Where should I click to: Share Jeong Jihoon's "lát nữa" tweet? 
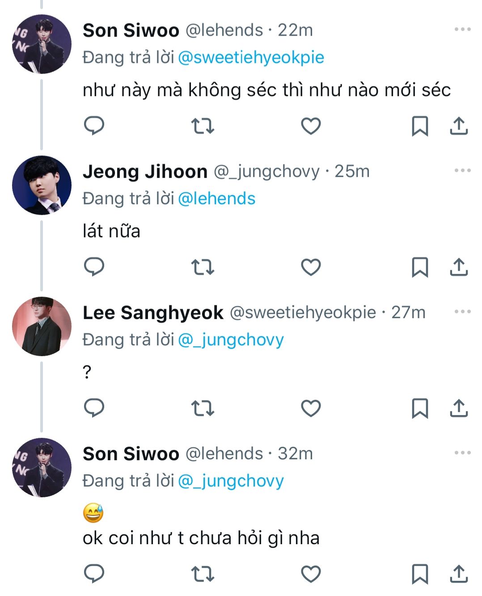[x=458, y=267]
